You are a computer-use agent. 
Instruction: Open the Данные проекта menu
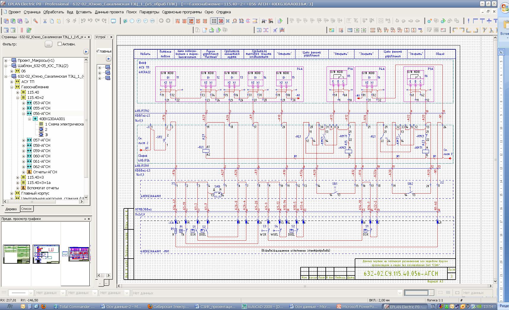click(x=109, y=12)
